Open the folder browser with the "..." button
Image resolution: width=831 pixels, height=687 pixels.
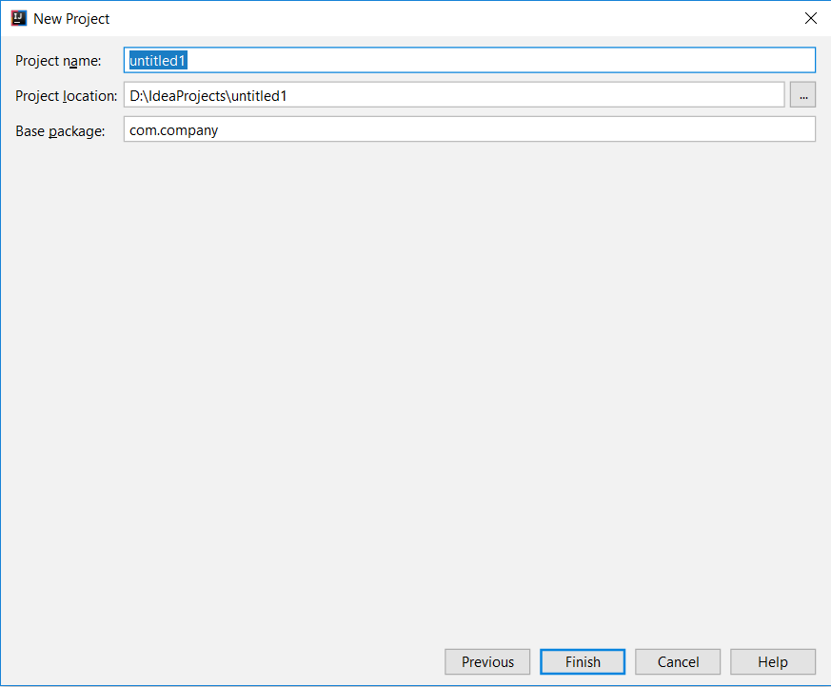802,94
